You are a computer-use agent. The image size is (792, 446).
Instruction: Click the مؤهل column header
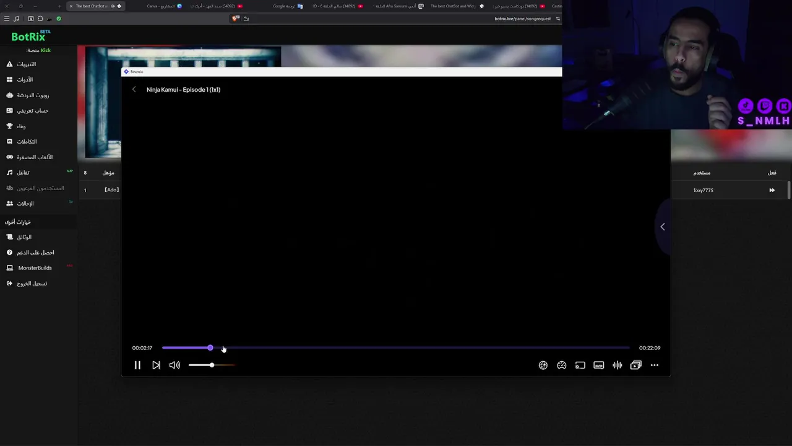pos(108,173)
